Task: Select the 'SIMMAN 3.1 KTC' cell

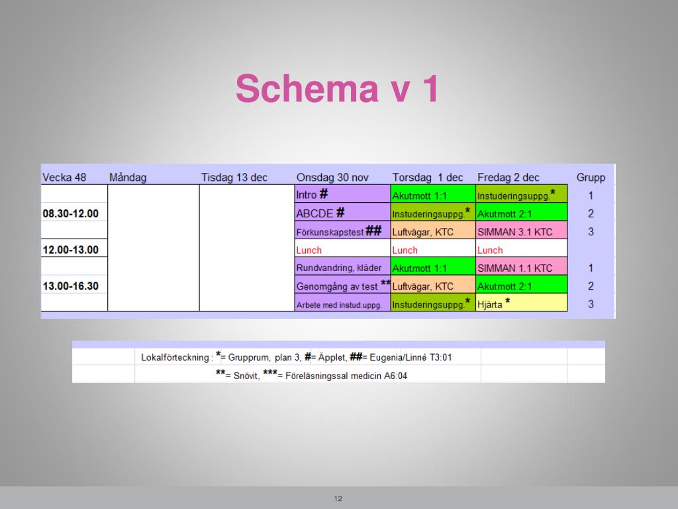Action: (522, 231)
